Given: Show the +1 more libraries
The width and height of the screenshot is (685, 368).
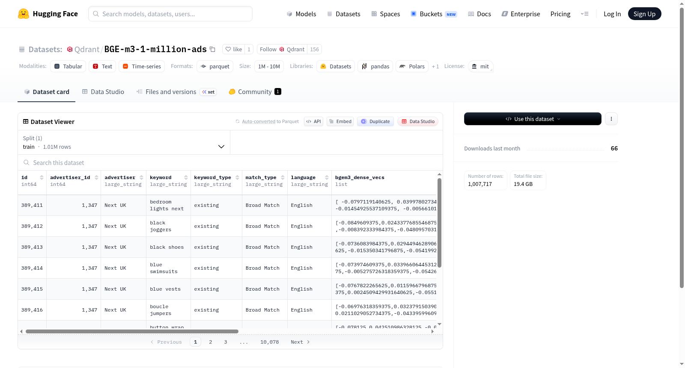Looking at the screenshot, I should [x=435, y=66].
